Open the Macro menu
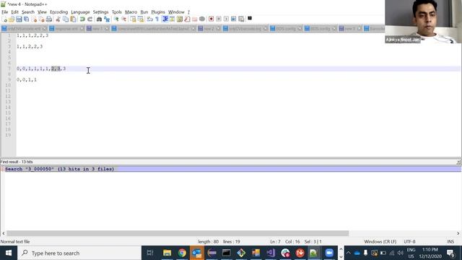Screen dimensions: 462x260 point(131,12)
